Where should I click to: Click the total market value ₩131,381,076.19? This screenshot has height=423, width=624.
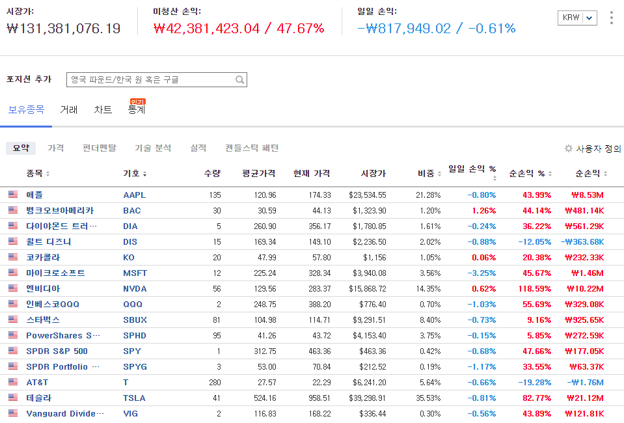point(64,28)
